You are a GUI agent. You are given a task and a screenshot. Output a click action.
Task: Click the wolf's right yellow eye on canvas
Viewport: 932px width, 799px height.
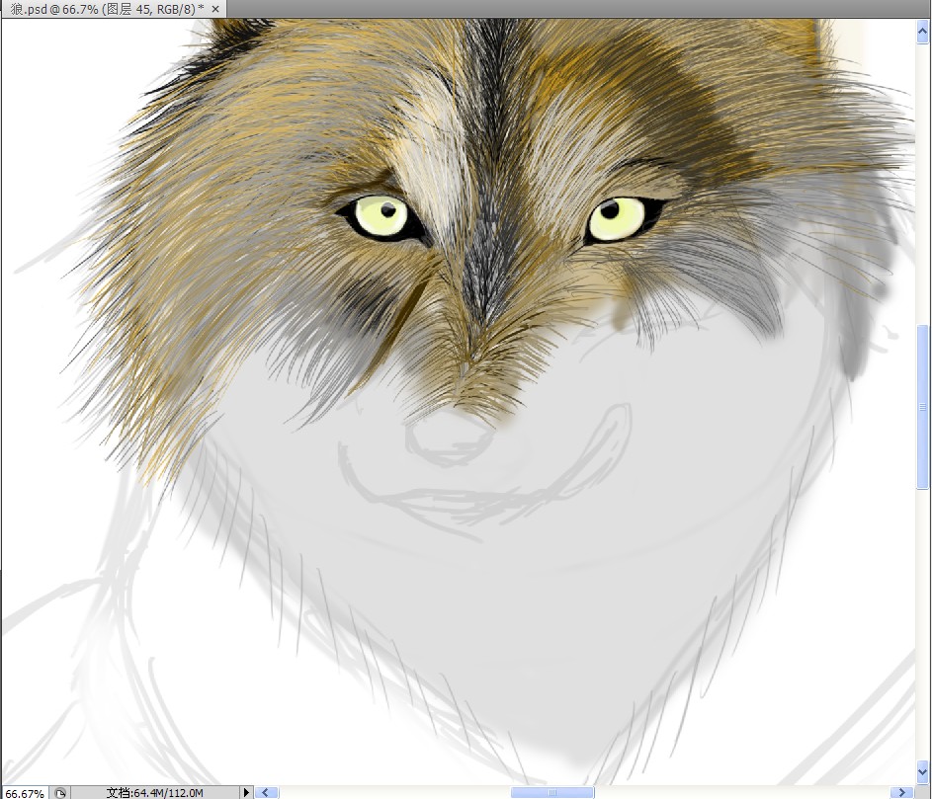point(616,218)
